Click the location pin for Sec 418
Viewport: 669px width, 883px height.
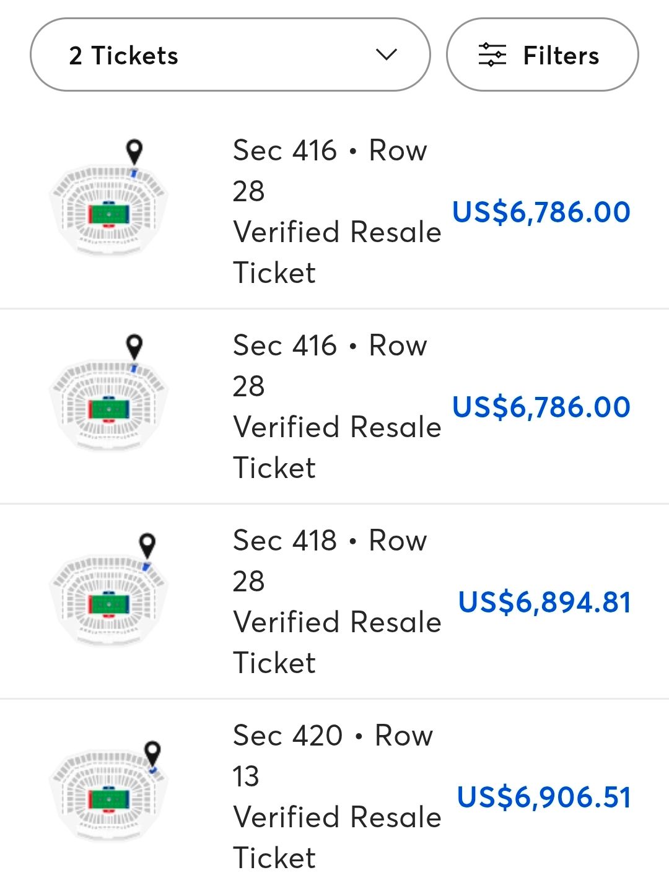pyautogui.click(x=147, y=545)
